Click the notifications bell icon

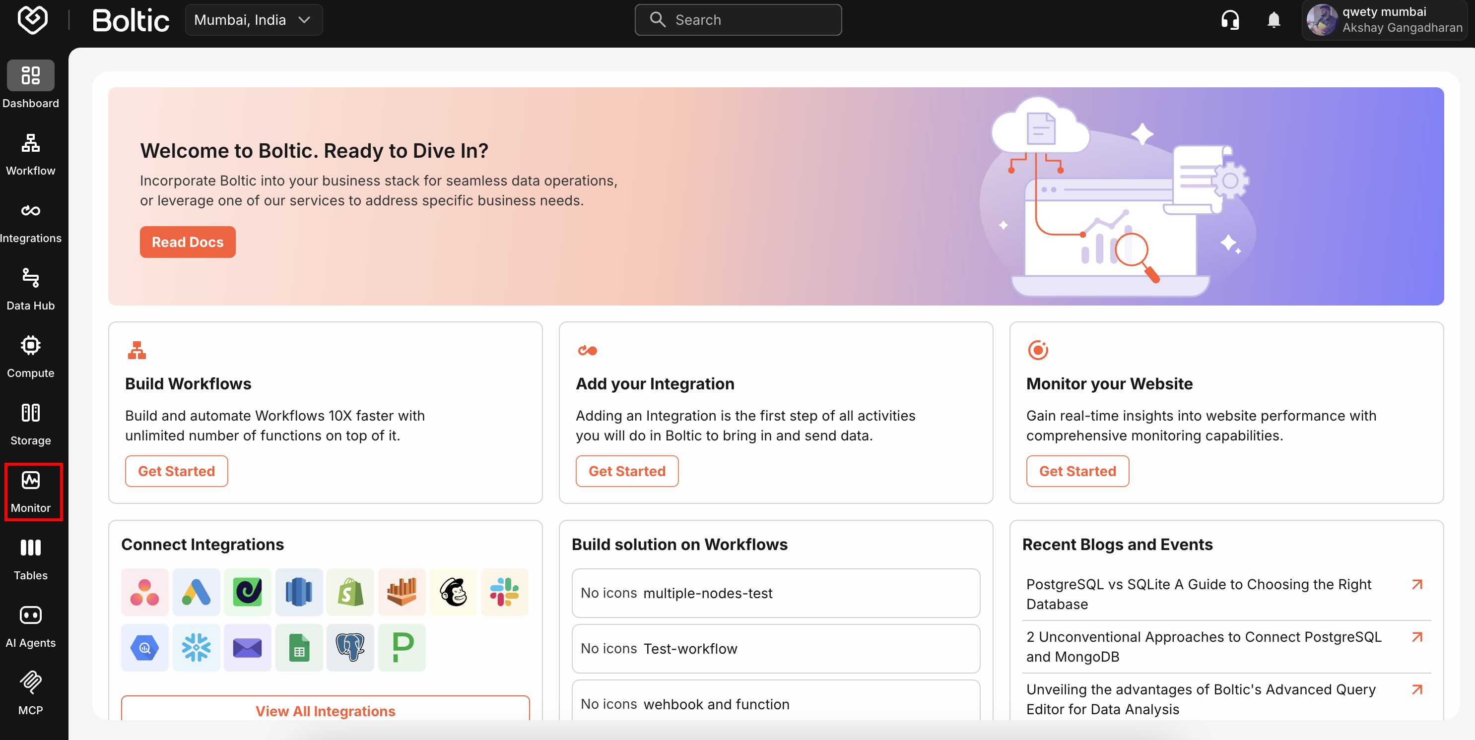point(1273,20)
